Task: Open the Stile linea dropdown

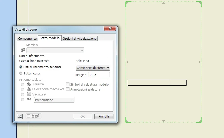Action: (x=93, y=68)
